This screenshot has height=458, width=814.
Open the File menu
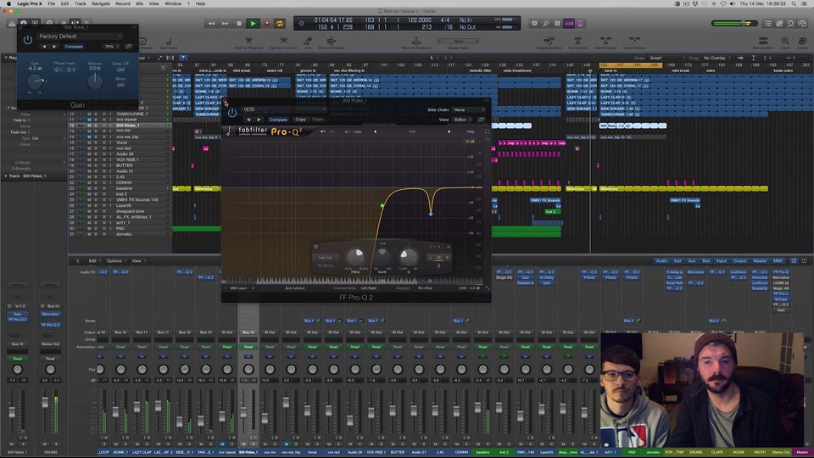click(52, 3)
